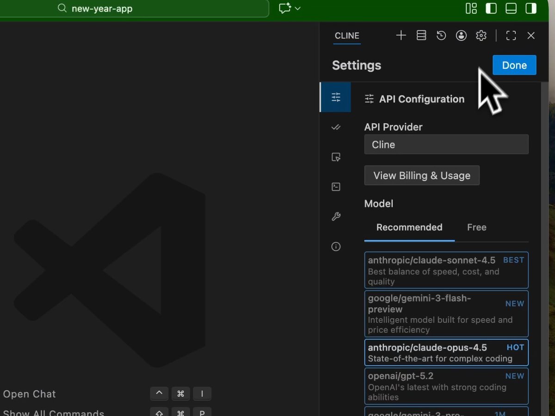The width and height of the screenshot is (555, 416).
Task: Click the settings panel vertical scrollbar
Action: pyautogui.click(x=544, y=250)
